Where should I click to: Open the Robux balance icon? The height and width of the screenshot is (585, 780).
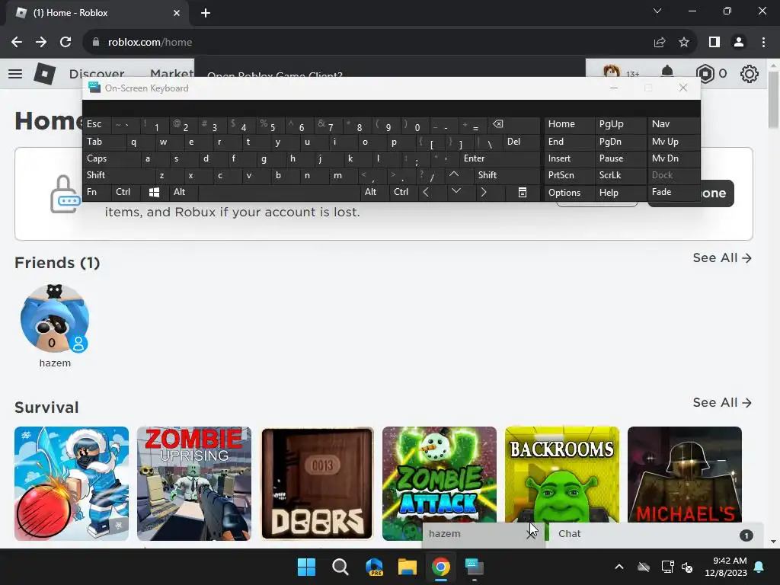click(705, 74)
